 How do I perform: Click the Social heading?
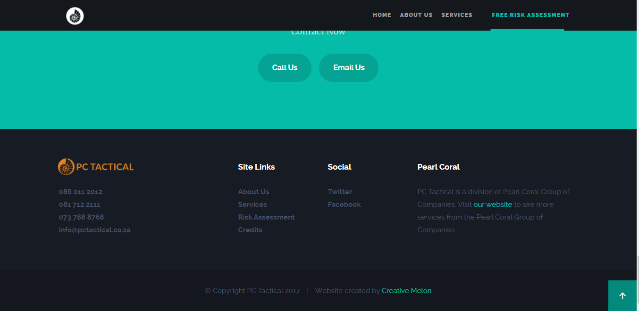[x=339, y=167]
